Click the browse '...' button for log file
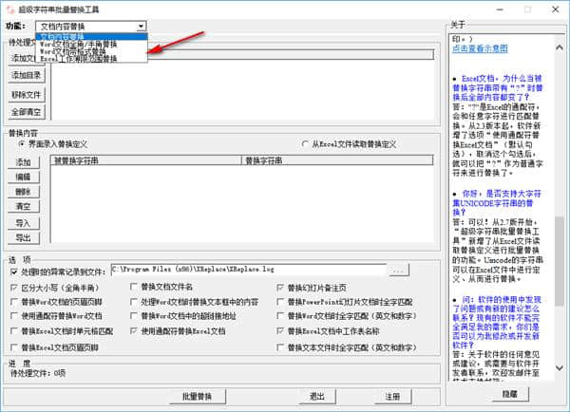Image resolution: width=570 pixels, height=412 pixels. point(399,270)
